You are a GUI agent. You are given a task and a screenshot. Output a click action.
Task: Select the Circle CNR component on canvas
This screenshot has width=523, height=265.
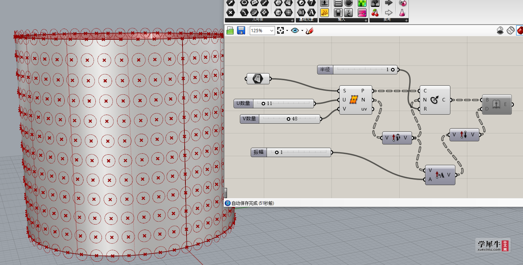tap(435, 100)
